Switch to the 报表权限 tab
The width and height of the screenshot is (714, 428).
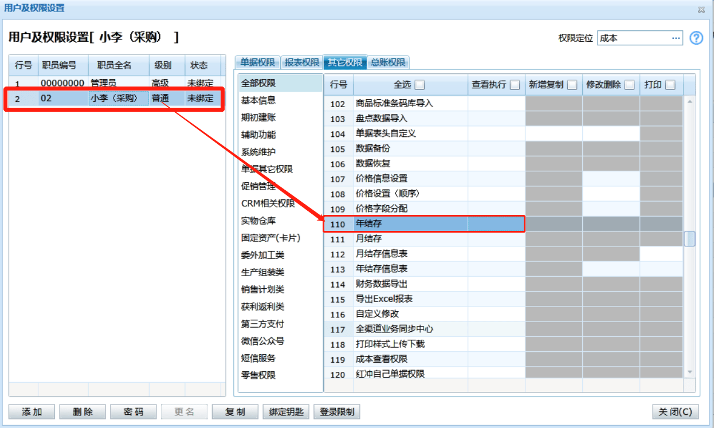[x=301, y=62]
